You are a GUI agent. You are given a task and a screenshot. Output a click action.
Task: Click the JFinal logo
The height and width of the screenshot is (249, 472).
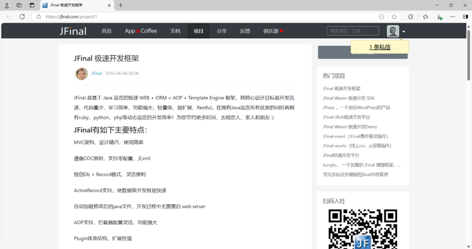coord(73,31)
